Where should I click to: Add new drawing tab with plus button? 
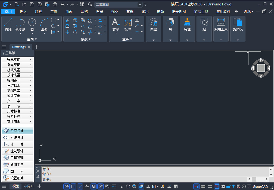[x=36, y=47]
